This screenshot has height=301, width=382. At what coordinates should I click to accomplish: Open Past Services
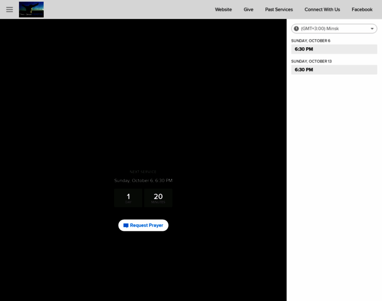(x=278, y=10)
